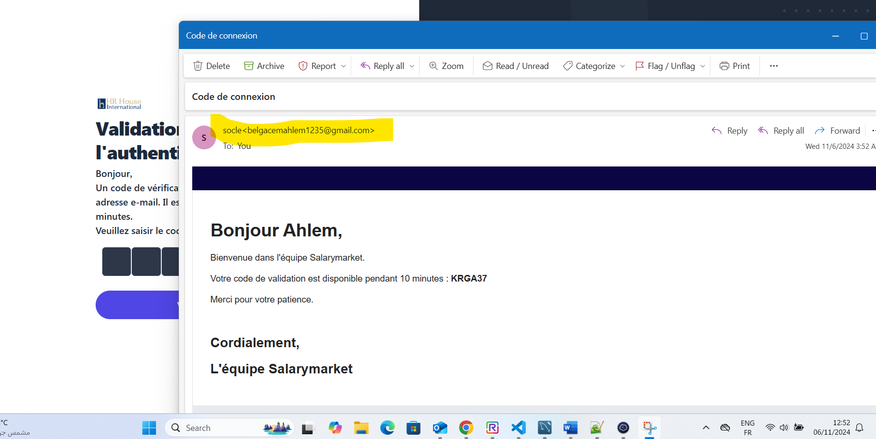Image resolution: width=876 pixels, height=439 pixels.
Task: Click Reply in message header
Action: [x=729, y=131]
